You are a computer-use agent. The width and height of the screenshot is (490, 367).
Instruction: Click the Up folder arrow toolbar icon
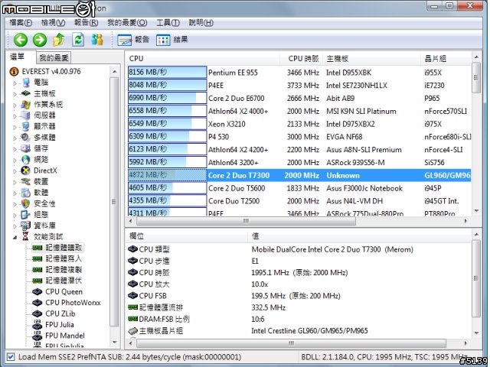[59, 40]
